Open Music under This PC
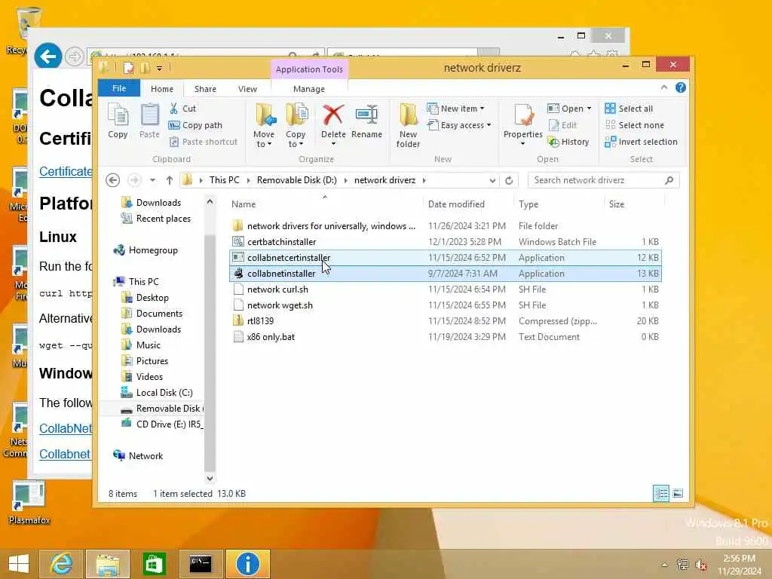The width and height of the screenshot is (772, 579). tap(141, 345)
